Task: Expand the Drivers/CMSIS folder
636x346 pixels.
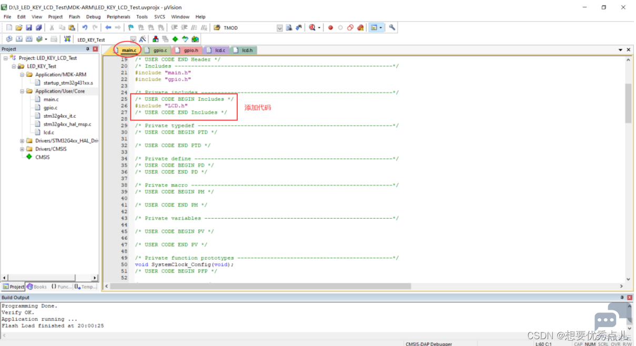Action: point(22,149)
